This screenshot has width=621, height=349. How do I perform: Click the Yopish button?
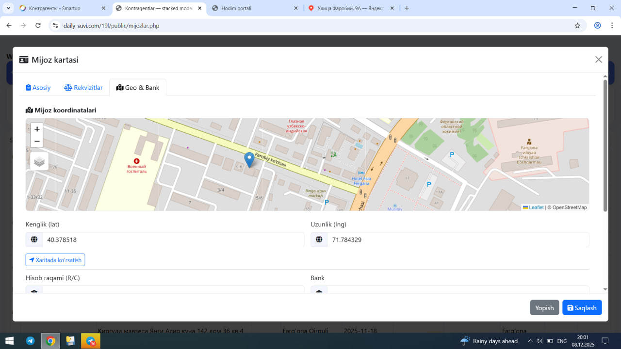544,308
